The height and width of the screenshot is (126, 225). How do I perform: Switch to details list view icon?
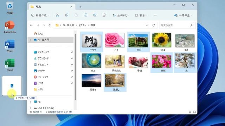[190, 112]
